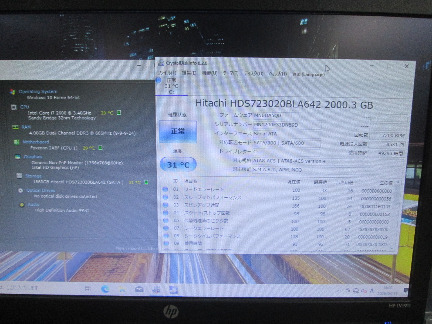Open the 言語(Language) menu
This screenshot has height=324, width=432.
(309, 74)
